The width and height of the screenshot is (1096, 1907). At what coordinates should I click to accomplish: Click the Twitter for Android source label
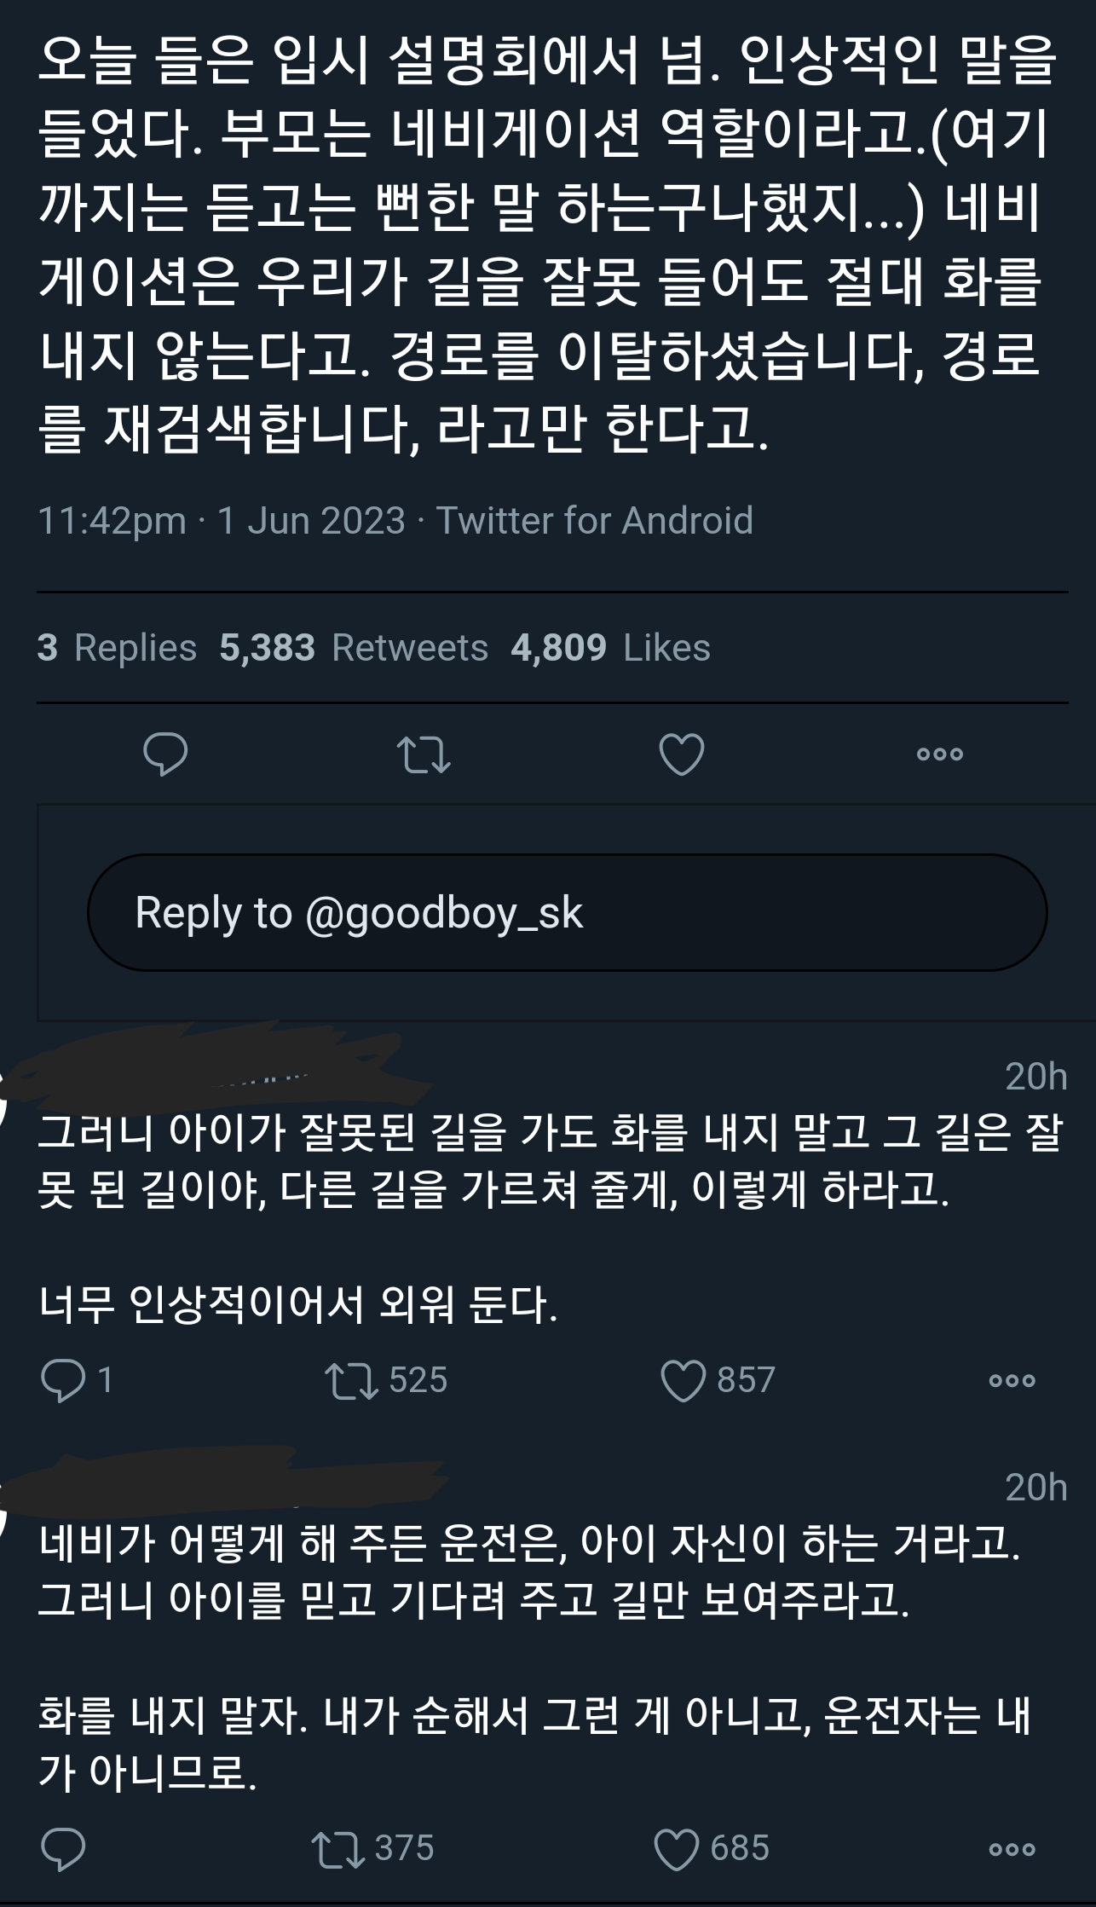pos(595,520)
